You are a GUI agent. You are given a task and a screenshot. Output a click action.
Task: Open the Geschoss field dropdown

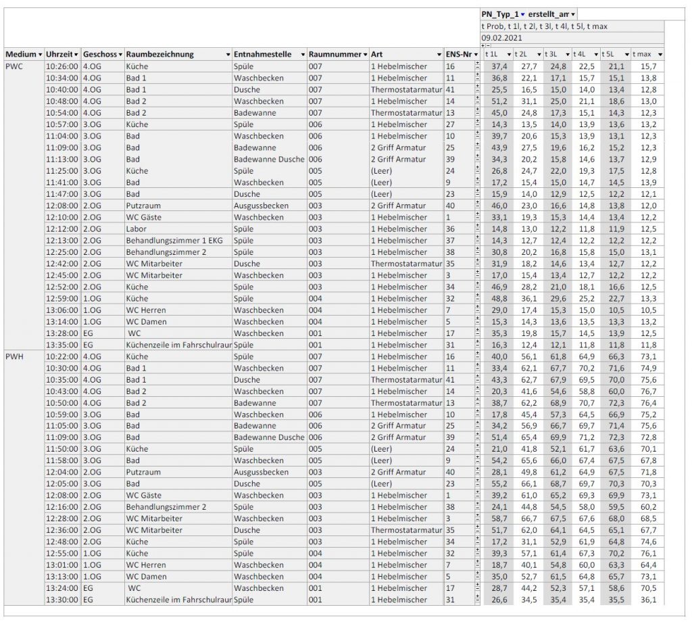coord(120,54)
